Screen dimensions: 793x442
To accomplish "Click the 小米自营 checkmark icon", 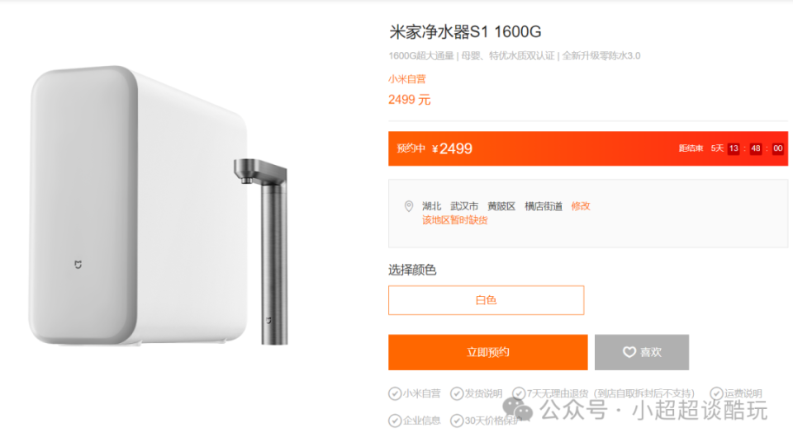I will (395, 393).
